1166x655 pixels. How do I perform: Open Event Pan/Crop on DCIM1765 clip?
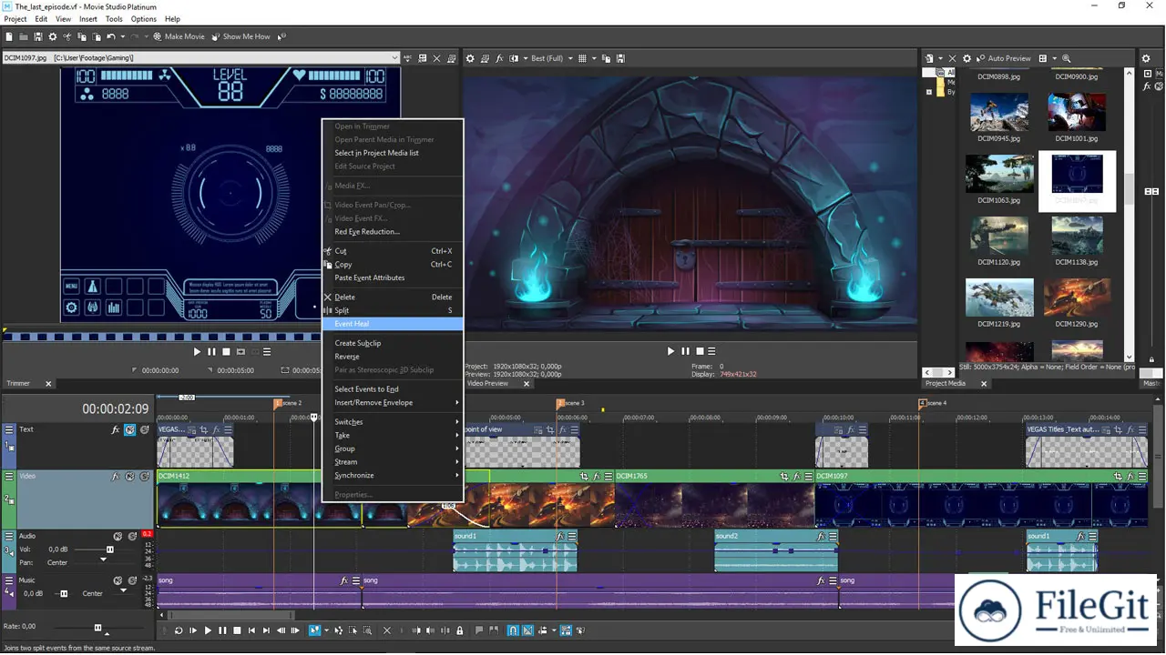coord(784,476)
